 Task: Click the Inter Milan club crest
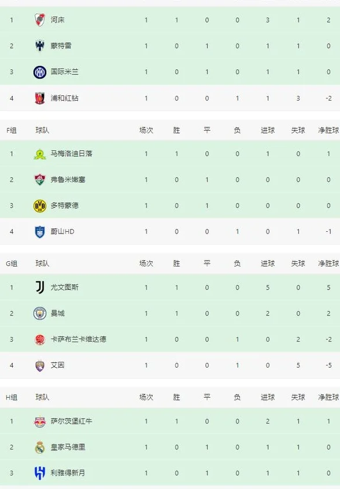point(40,72)
